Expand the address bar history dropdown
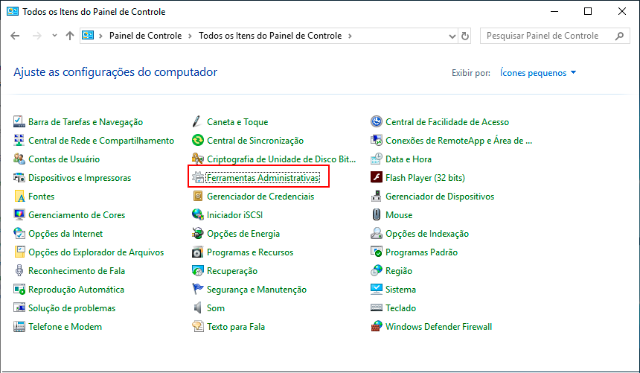Viewport: 640px width, 373px height. (452, 36)
